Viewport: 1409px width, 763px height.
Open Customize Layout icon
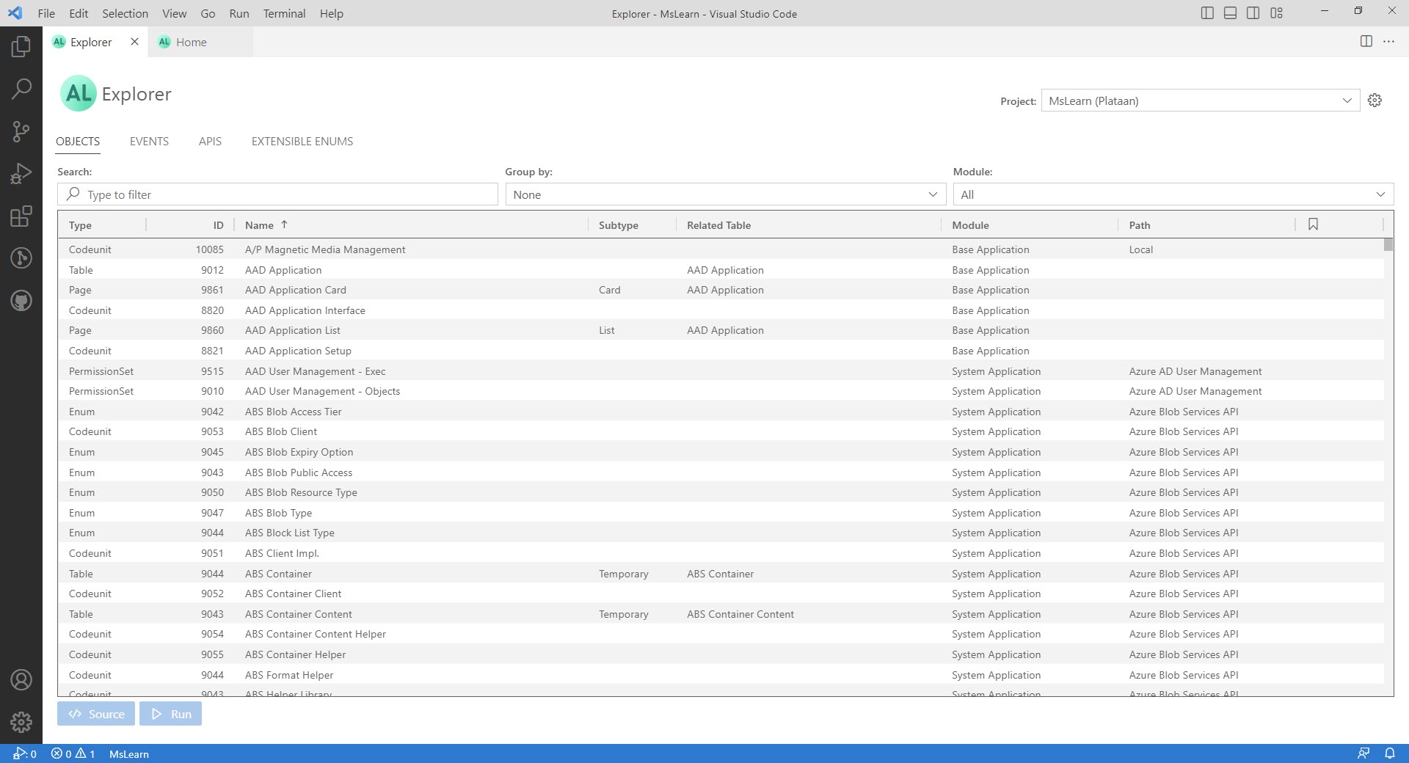tap(1277, 13)
